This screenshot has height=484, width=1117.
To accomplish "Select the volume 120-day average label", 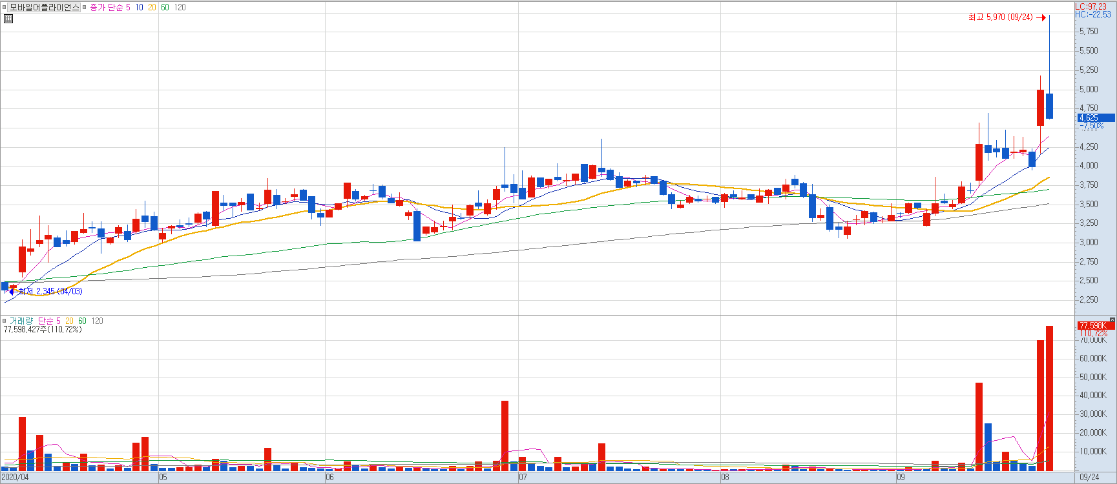I will click(x=97, y=321).
